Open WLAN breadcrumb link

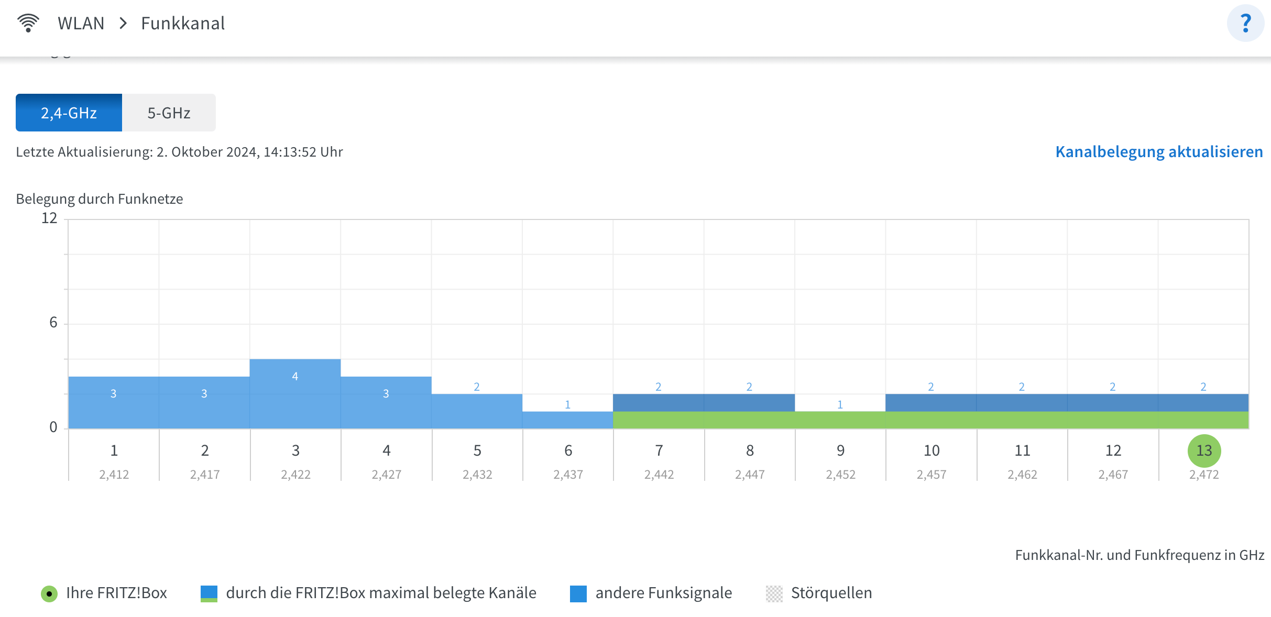(81, 23)
